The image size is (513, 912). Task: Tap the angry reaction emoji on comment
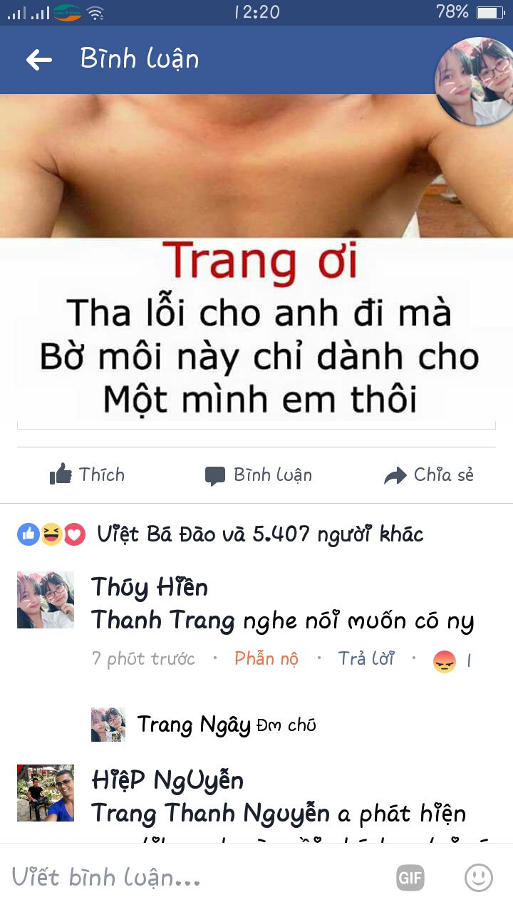point(444,663)
